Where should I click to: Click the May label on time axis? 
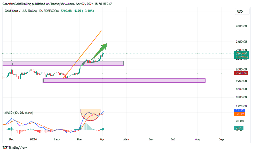point(126,139)
